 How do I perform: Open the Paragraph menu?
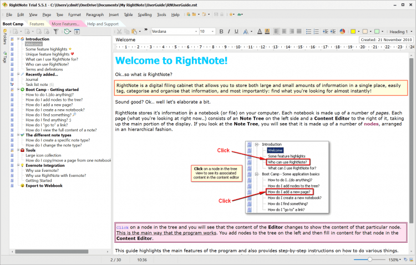tap(95, 14)
